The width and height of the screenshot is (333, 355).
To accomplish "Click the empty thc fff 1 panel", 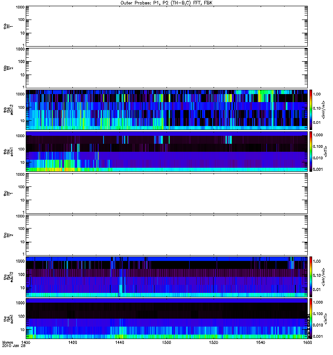I will tap(167, 193).
